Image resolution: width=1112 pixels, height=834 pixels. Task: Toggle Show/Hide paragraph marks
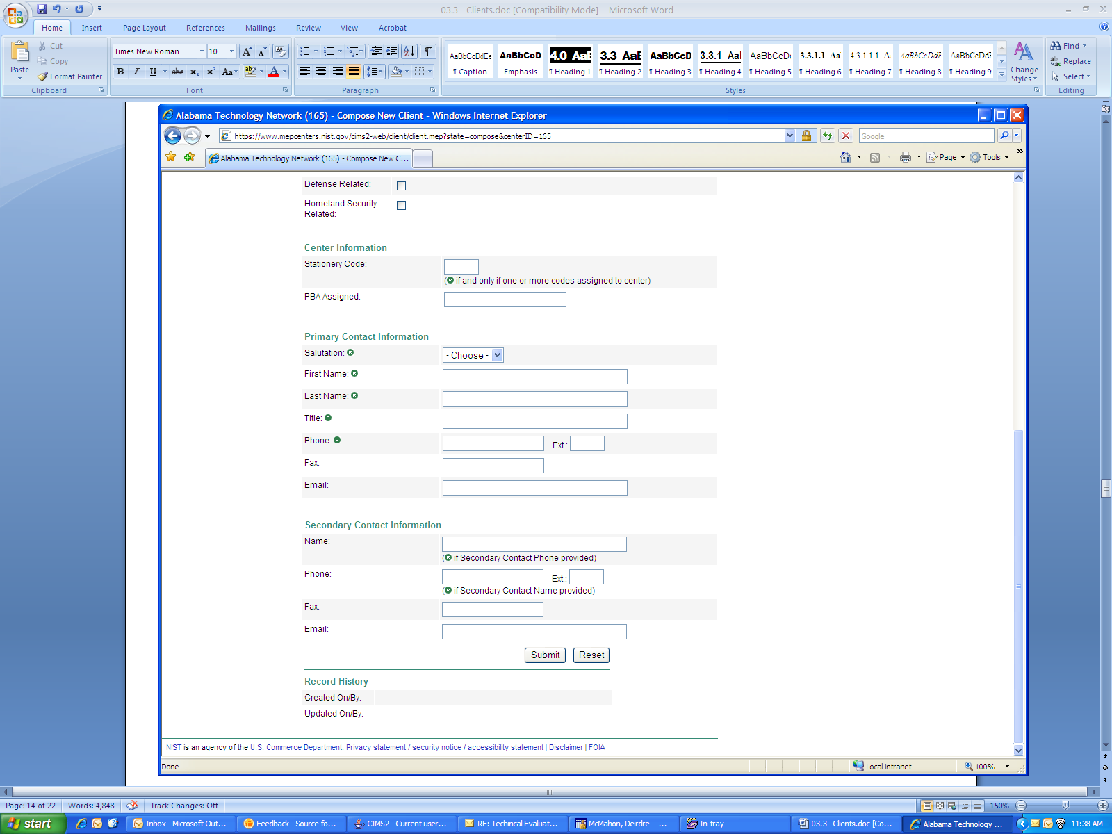[x=428, y=51]
